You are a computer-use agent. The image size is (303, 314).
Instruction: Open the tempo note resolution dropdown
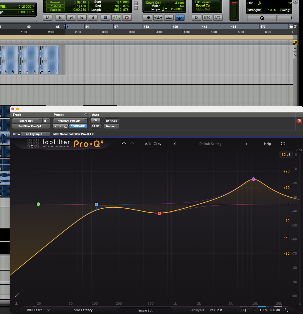point(165,9)
